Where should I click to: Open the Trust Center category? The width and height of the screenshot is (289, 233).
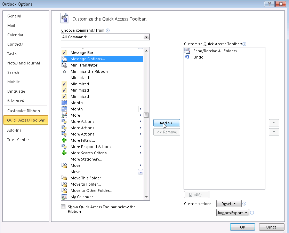point(18,140)
